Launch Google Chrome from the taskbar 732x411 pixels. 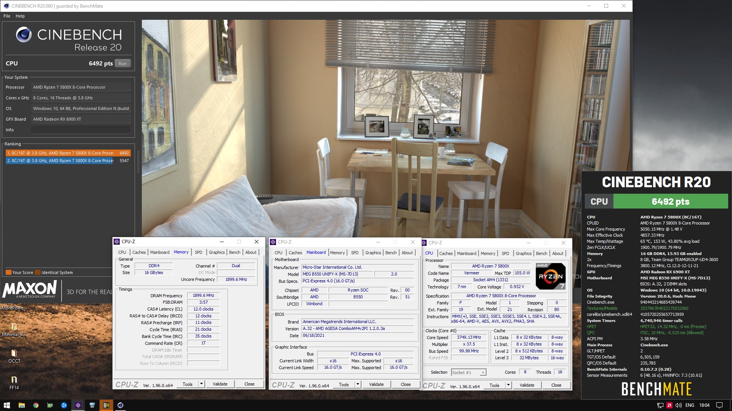click(x=36, y=405)
